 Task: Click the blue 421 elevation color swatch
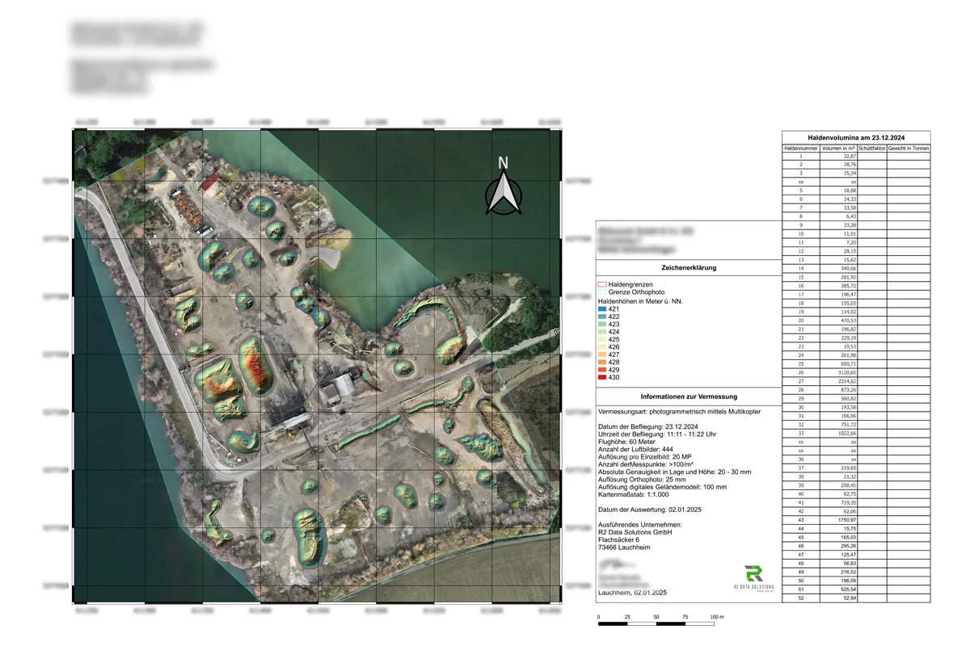pyautogui.click(x=601, y=309)
